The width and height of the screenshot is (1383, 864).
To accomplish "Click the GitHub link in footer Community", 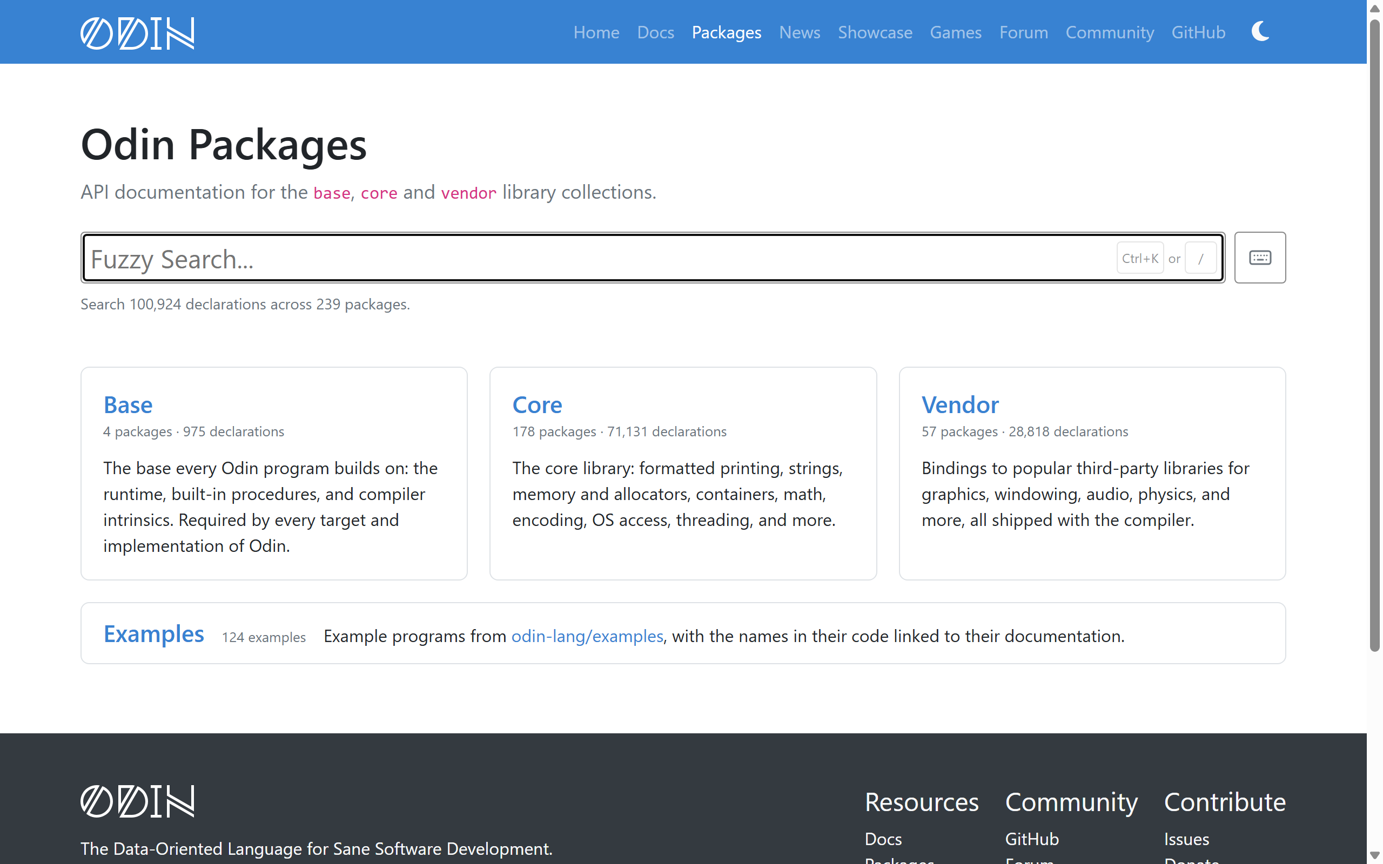I will pos(1031,839).
